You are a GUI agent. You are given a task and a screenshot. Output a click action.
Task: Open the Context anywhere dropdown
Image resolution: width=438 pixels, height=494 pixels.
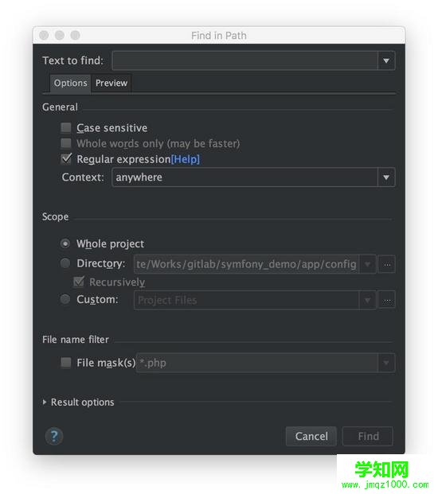[386, 177]
